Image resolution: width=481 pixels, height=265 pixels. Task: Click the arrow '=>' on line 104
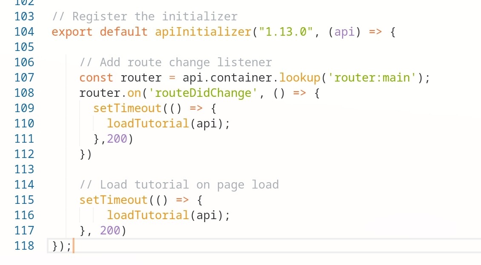(x=375, y=32)
